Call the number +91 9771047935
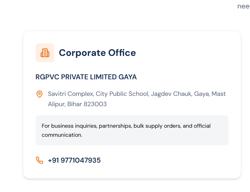Image resolution: width=250 pixels, height=192 pixels. 74,160
